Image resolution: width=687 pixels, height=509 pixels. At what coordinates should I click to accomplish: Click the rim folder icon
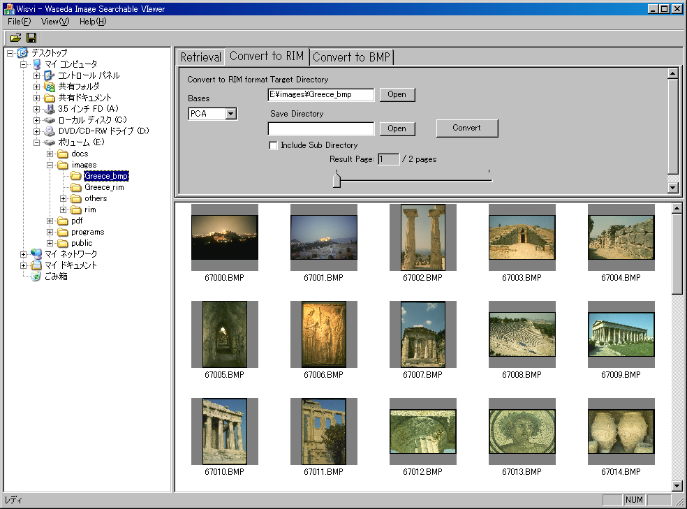point(76,210)
